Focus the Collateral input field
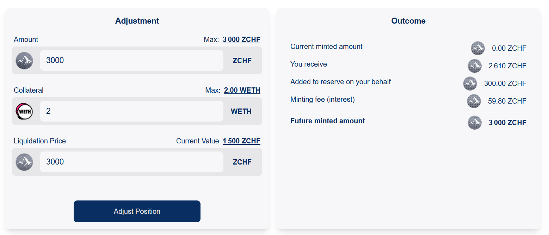The image size is (549, 235). tap(131, 111)
